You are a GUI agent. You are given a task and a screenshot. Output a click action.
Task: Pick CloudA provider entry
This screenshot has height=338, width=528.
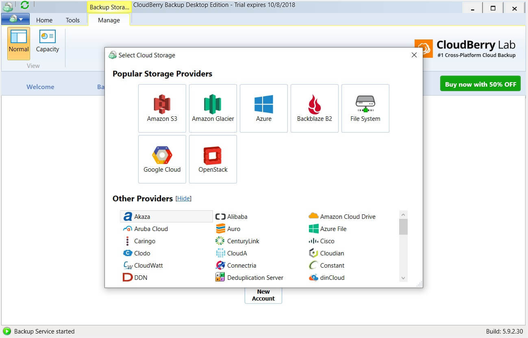click(x=231, y=253)
